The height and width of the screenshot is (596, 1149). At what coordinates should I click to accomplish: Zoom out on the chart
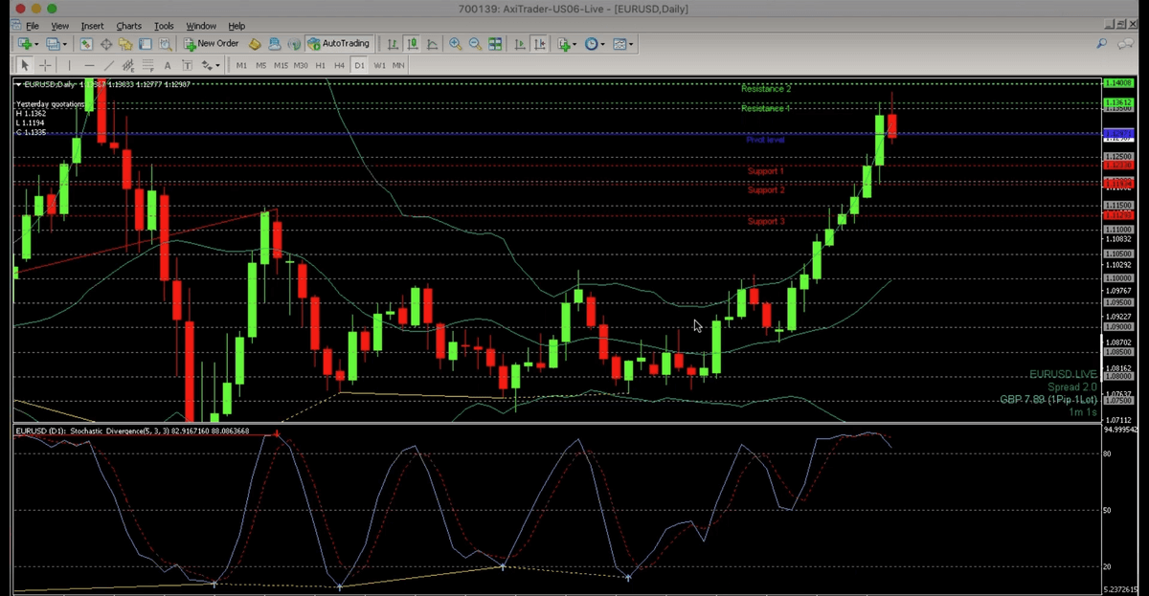point(475,44)
